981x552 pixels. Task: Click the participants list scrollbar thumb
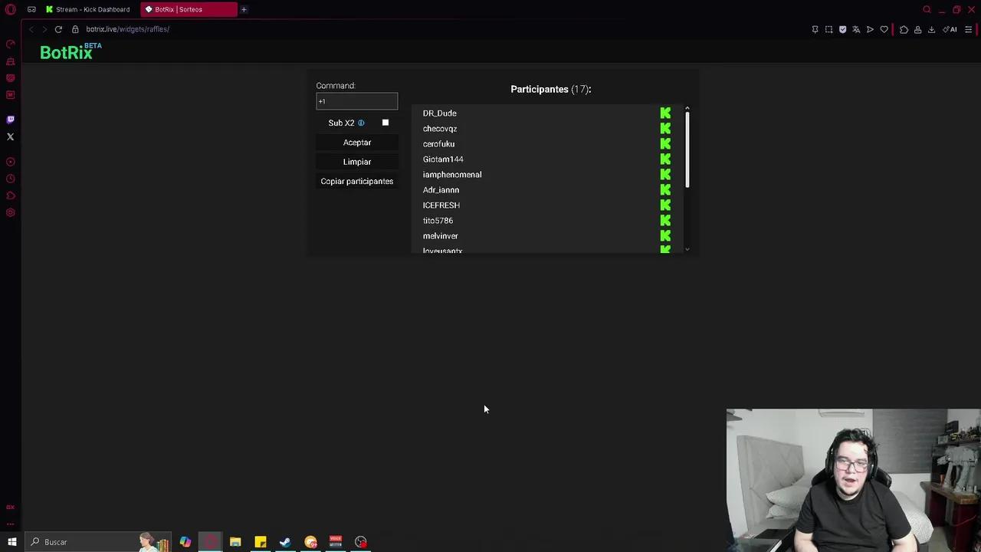[687, 149]
